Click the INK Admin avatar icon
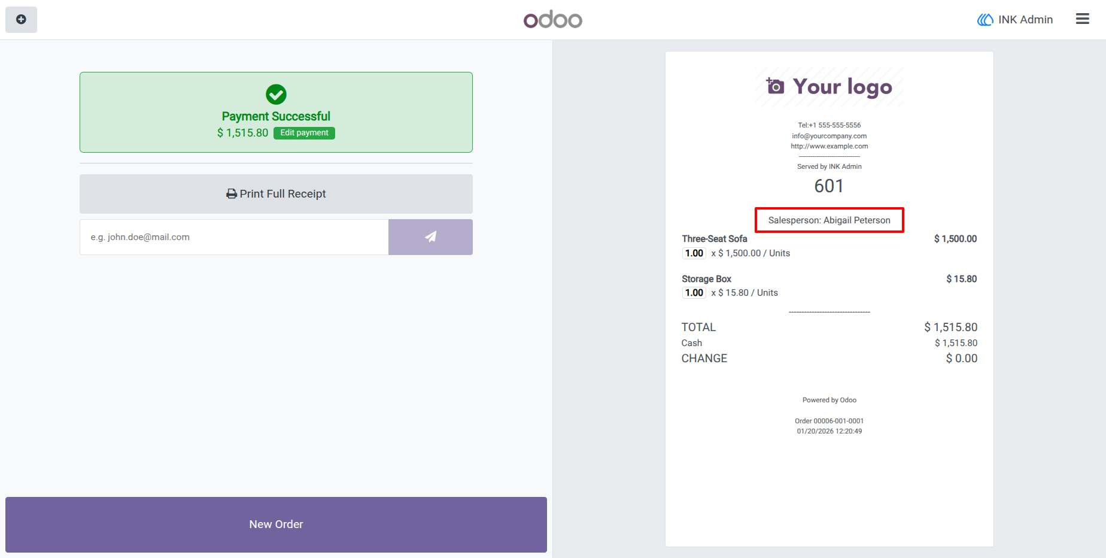Screen dimensions: 1106x558 point(985,20)
